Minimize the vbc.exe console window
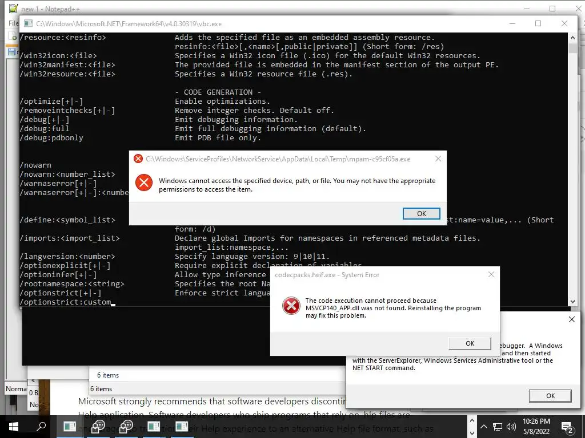The image size is (585, 438). click(512, 23)
